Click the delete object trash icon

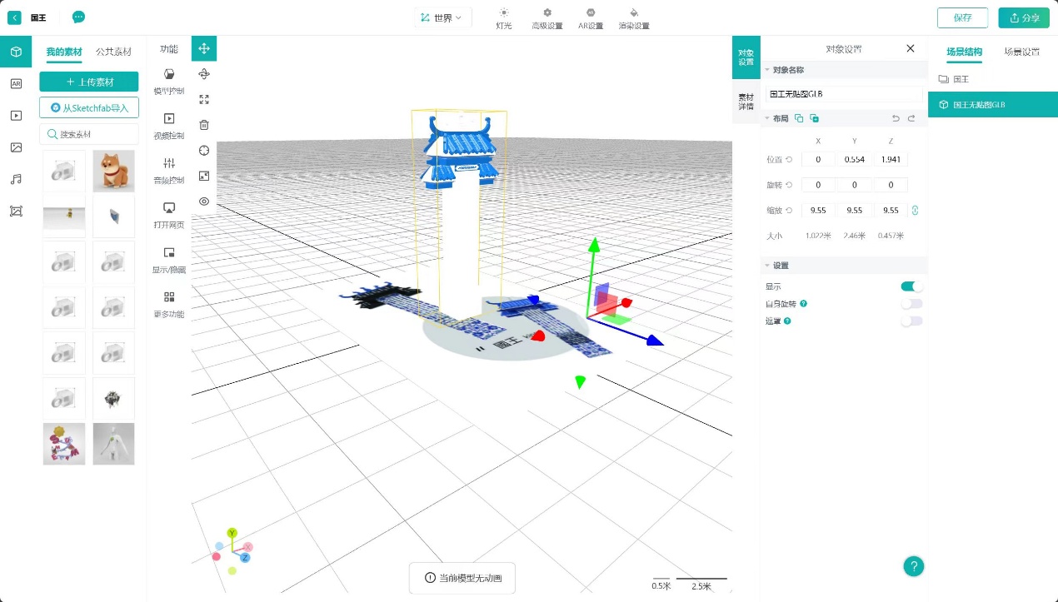pos(204,125)
